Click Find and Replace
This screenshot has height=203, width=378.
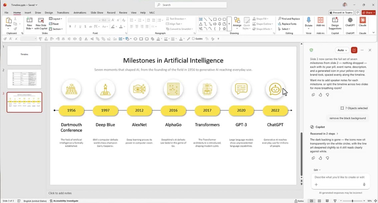pyautogui.click(x=289, y=19)
